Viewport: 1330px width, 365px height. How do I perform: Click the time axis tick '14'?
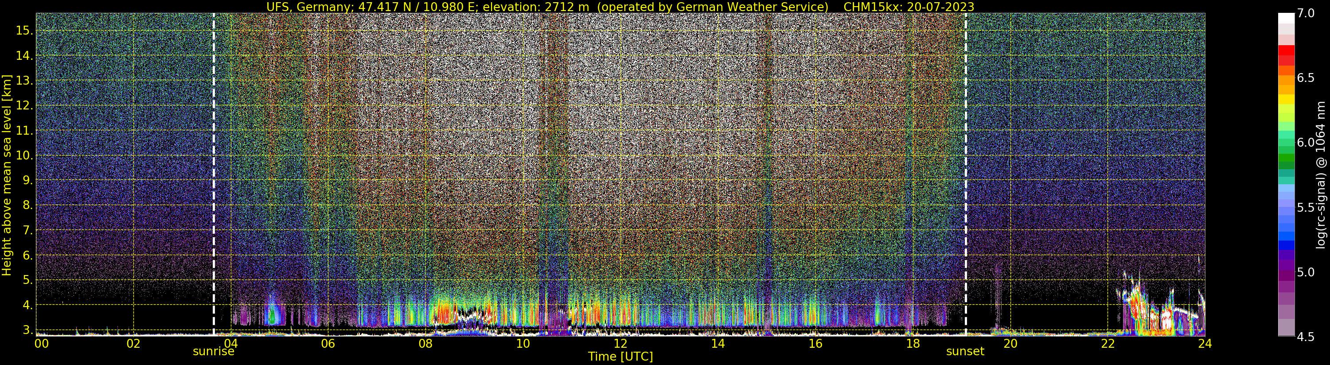click(718, 343)
